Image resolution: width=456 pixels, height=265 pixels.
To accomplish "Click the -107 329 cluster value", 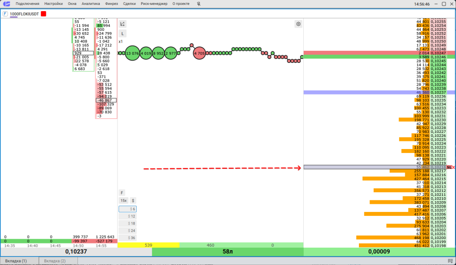I will click(106, 104).
